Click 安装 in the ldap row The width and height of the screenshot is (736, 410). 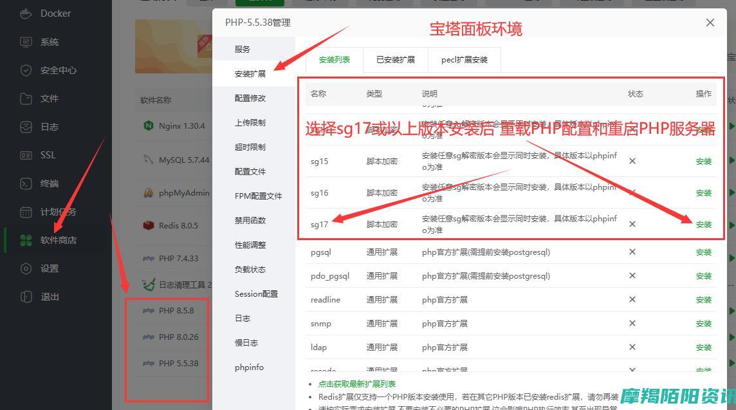704,347
